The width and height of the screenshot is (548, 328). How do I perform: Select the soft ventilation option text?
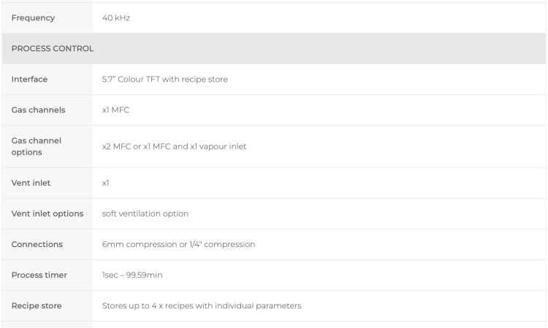point(145,214)
